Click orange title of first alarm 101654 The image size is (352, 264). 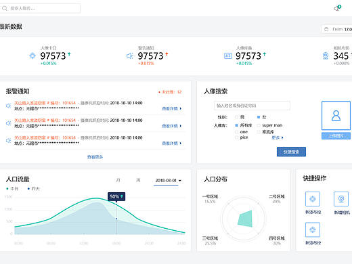coord(45,103)
